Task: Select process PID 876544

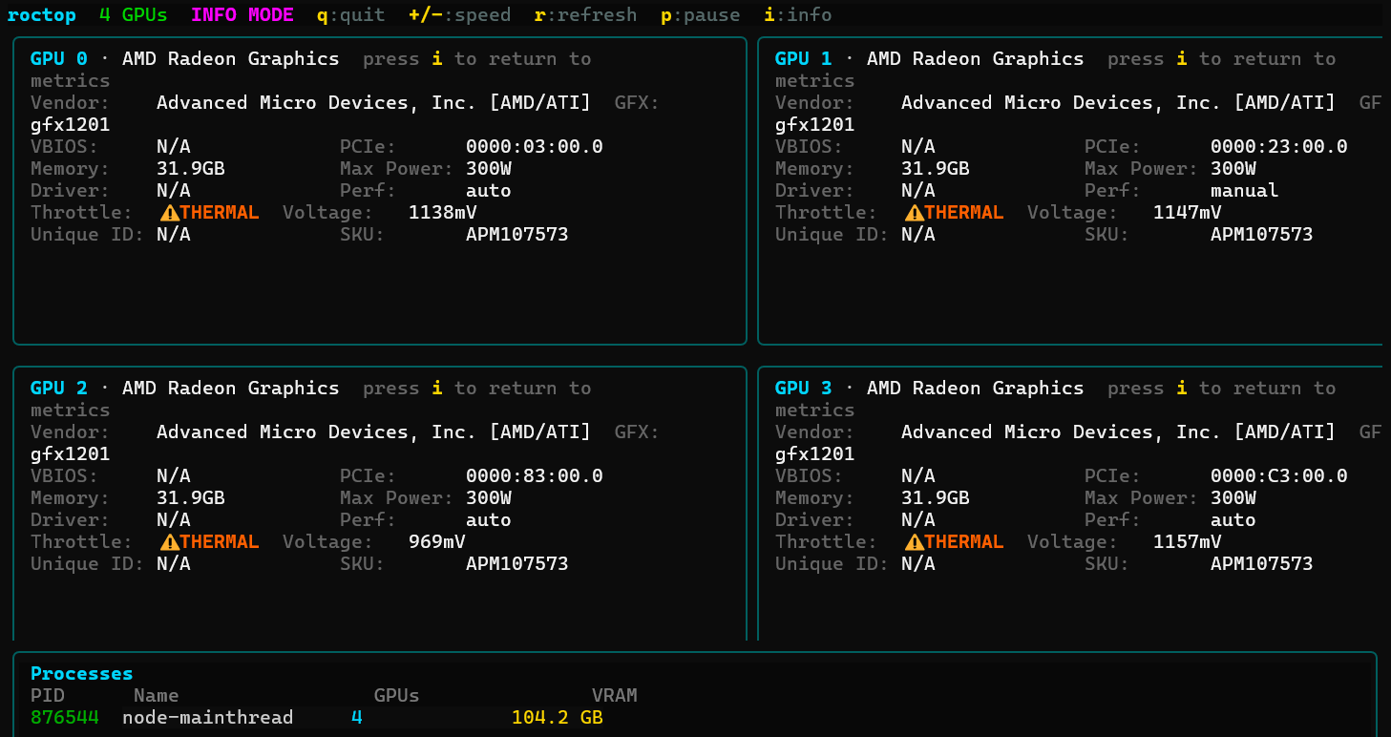Action: (x=65, y=718)
